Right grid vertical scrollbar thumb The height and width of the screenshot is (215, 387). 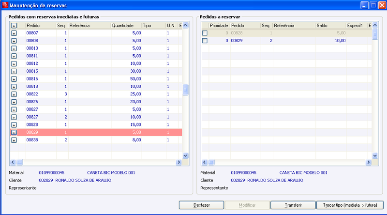point(375,34)
